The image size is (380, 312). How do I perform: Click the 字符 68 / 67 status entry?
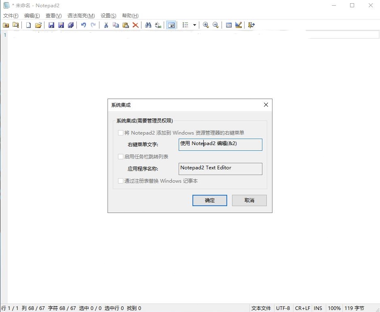[62, 308]
